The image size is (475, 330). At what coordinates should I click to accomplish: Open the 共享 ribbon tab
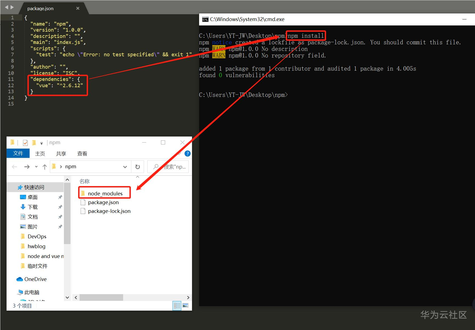point(61,154)
